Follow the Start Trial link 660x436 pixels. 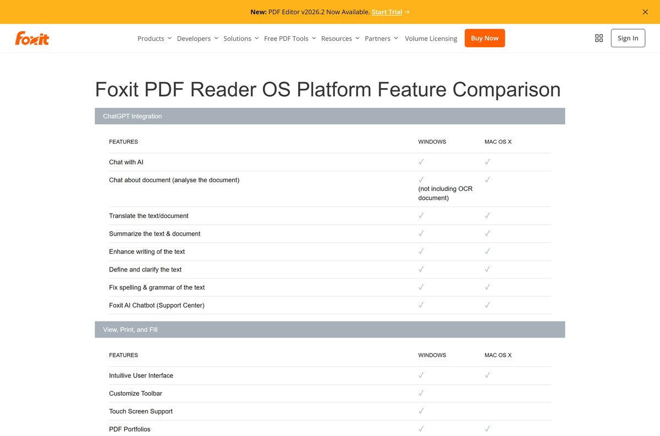click(387, 12)
